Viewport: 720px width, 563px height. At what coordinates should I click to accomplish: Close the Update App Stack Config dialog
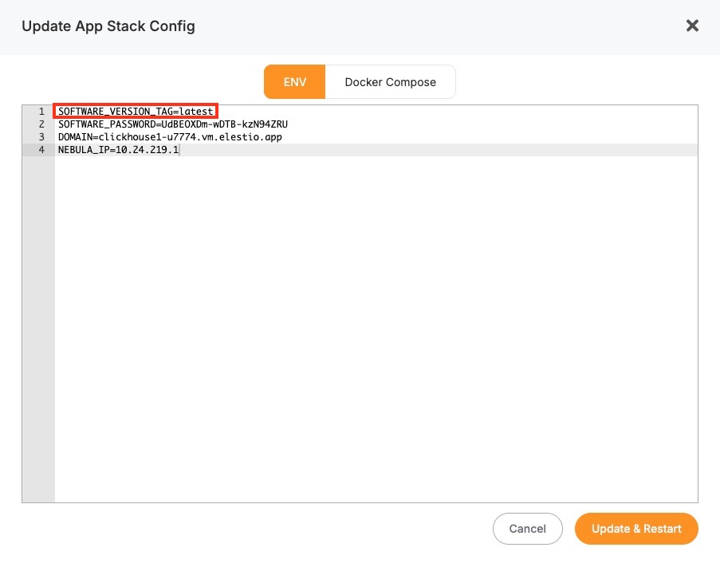(692, 26)
